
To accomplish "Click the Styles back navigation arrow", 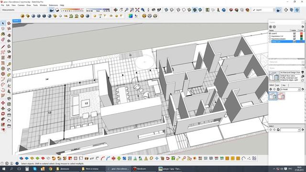I will pos(271,89).
